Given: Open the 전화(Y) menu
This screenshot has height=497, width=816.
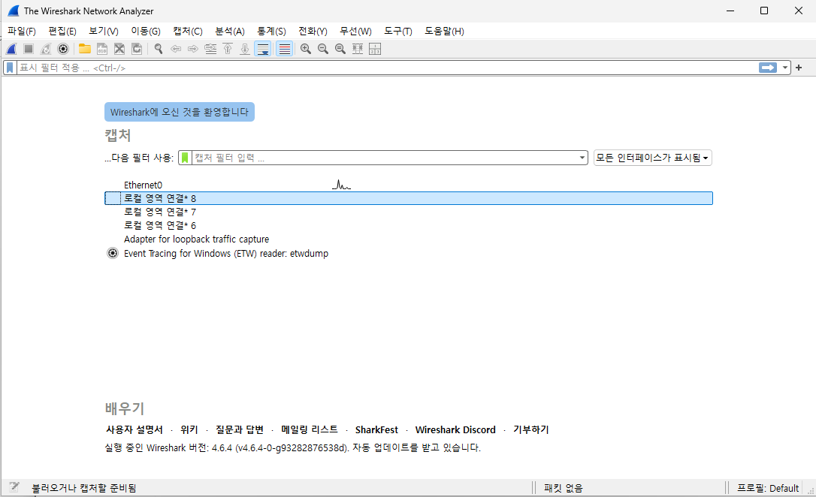Looking at the screenshot, I should pos(313,32).
